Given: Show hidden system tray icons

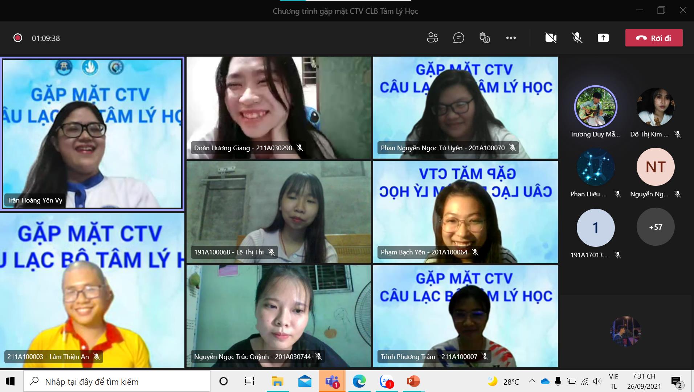Looking at the screenshot, I should (532, 381).
